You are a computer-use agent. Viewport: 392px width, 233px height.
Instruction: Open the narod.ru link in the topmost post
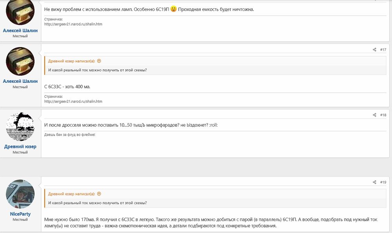(73, 24)
